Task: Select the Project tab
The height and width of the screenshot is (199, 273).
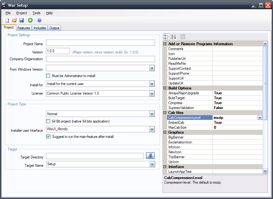Action: point(9,27)
